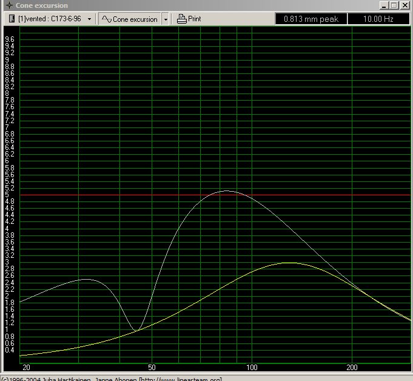Click the sine wave icon on Cone excursion button
The image size is (413, 381).
107,19
